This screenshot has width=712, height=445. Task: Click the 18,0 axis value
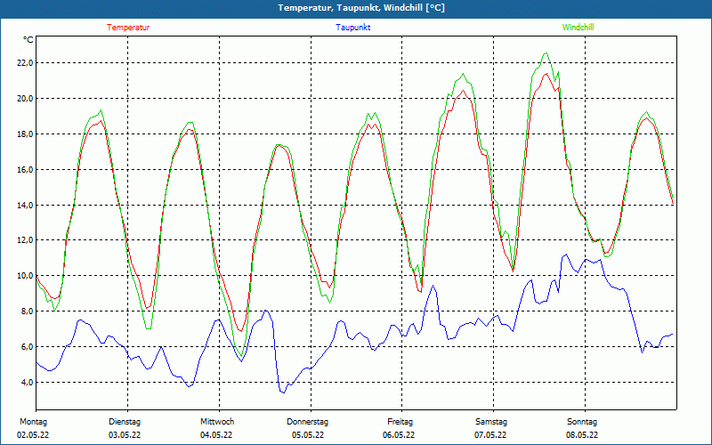pos(25,134)
